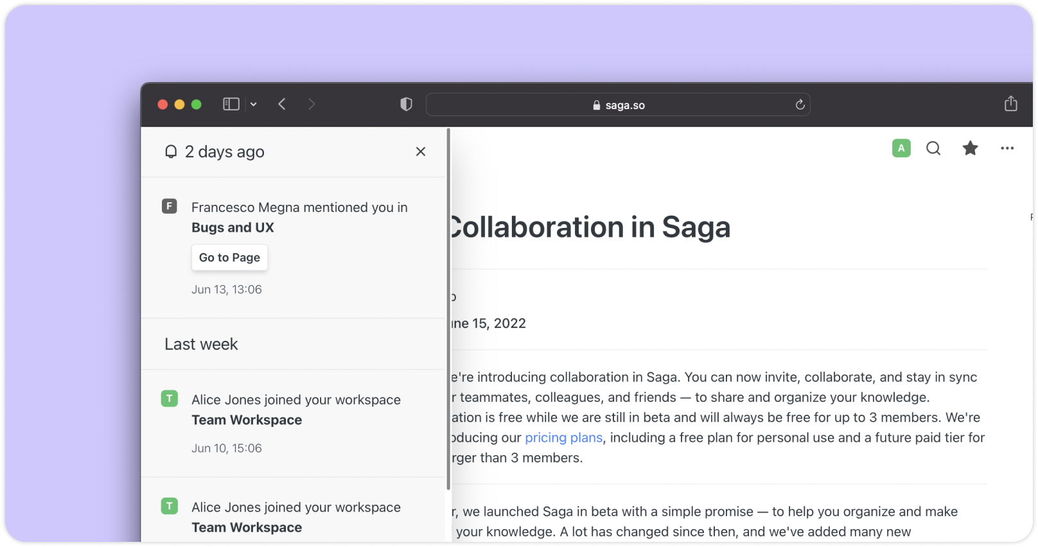Image resolution: width=1038 pixels, height=547 pixels.
Task: Open the pricing plans link
Action: pos(563,437)
